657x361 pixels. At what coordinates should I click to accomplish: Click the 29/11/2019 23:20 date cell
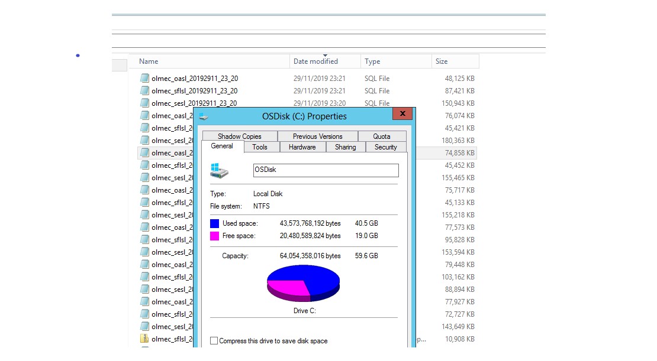(320, 103)
